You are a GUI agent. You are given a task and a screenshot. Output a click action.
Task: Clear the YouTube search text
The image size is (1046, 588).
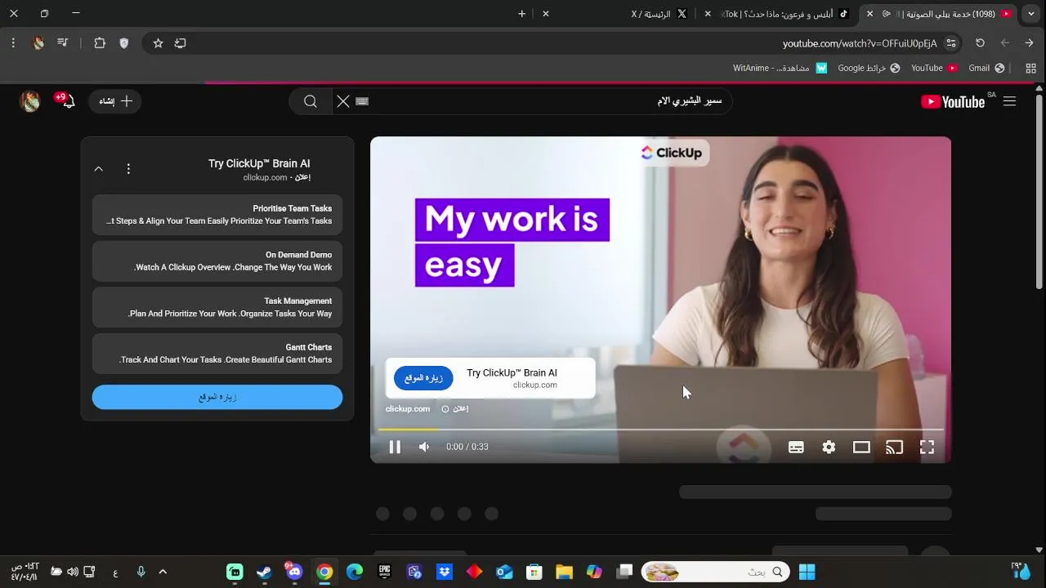pyautogui.click(x=343, y=101)
